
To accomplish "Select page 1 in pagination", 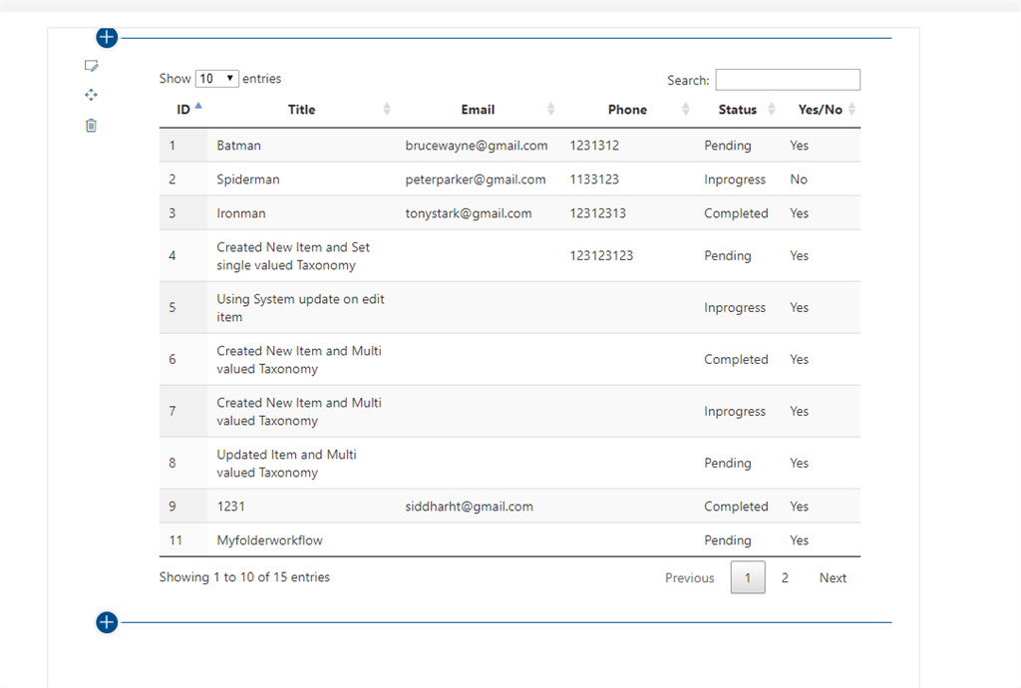I will 748,577.
